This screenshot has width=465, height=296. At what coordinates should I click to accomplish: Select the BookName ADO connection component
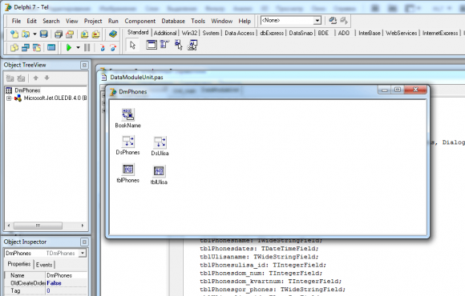click(x=127, y=118)
